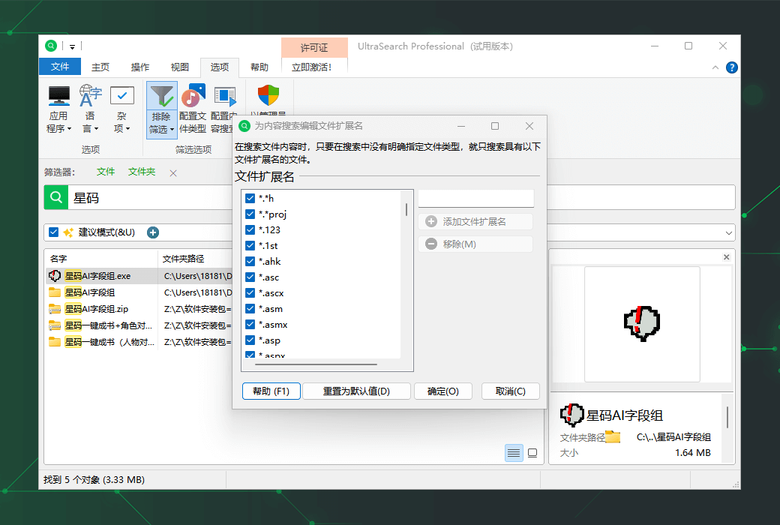Open the 杂项 miscellaneous menu
Screen dimensions: 780x525
coord(121,109)
